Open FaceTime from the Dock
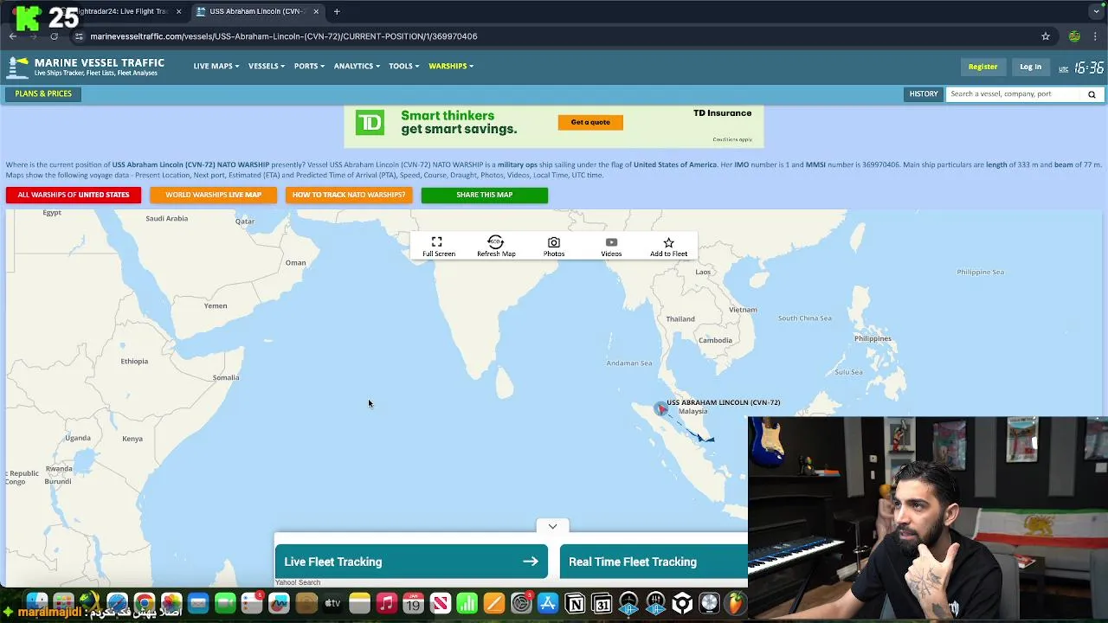The image size is (1108, 623). point(225,603)
